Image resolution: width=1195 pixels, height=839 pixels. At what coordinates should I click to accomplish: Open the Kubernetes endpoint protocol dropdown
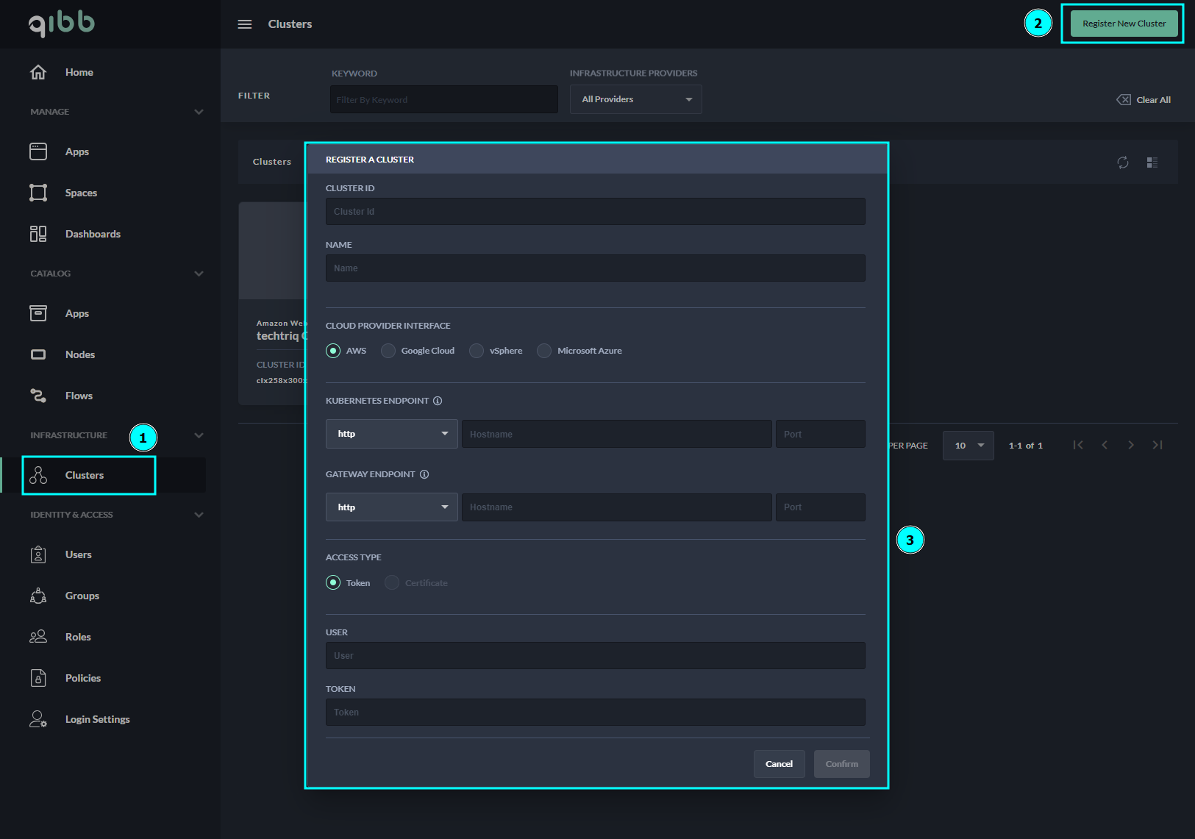tap(391, 434)
